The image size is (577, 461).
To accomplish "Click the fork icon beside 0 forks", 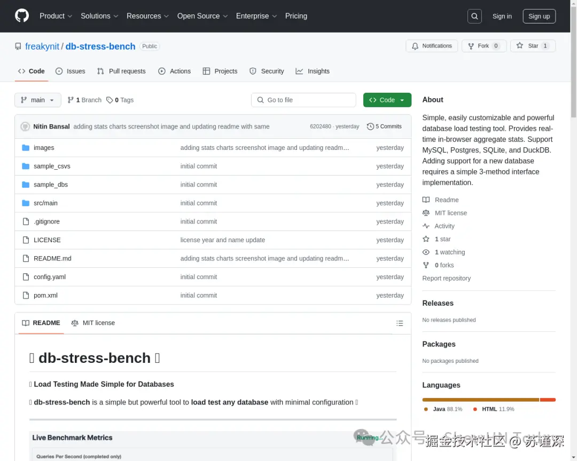I will pyautogui.click(x=426, y=265).
